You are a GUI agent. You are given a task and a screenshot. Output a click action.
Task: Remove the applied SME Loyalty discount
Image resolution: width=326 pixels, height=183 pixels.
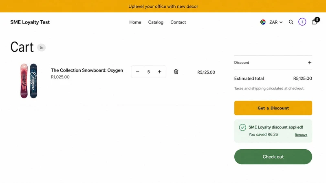[x=301, y=135]
